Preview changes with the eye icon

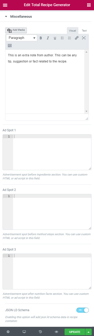pos(57,332)
